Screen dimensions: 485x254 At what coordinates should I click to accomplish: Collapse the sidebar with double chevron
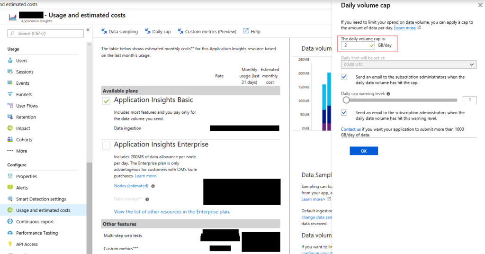point(88,30)
